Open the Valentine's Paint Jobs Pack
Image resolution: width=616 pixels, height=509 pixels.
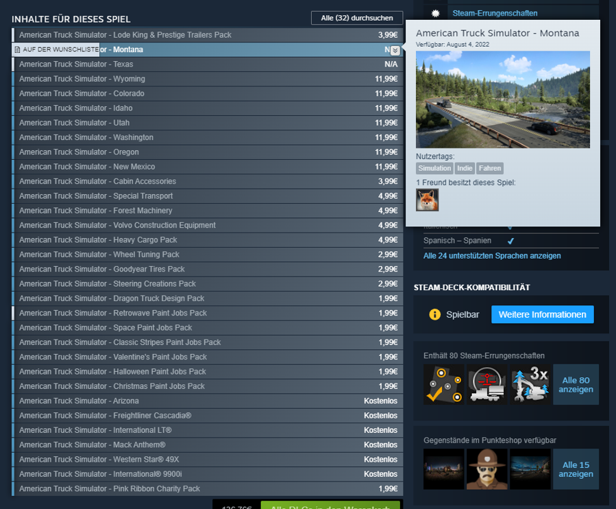click(208, 357)
